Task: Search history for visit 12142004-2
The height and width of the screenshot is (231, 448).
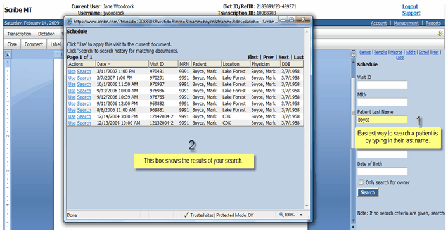Action: point(84,116)
